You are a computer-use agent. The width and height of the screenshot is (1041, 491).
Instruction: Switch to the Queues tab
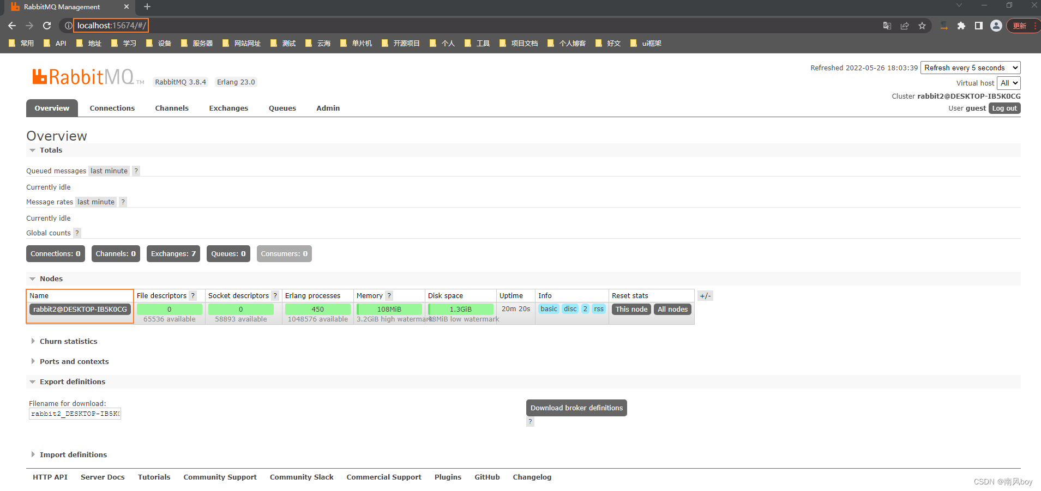pyautogui.click(x=282, y=108)
